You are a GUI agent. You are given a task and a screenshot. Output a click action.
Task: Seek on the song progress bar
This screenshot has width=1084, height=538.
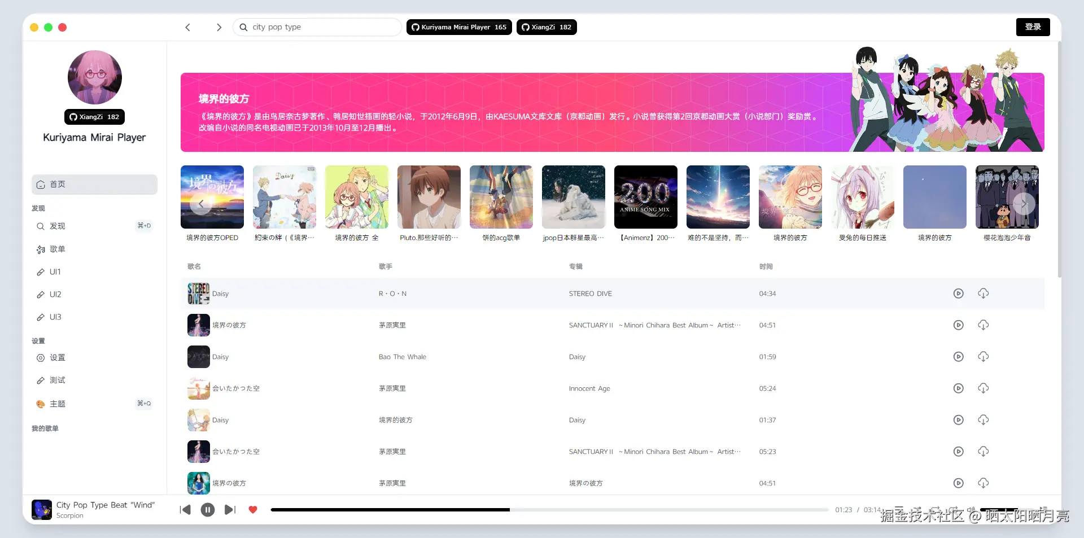point(549,510)
